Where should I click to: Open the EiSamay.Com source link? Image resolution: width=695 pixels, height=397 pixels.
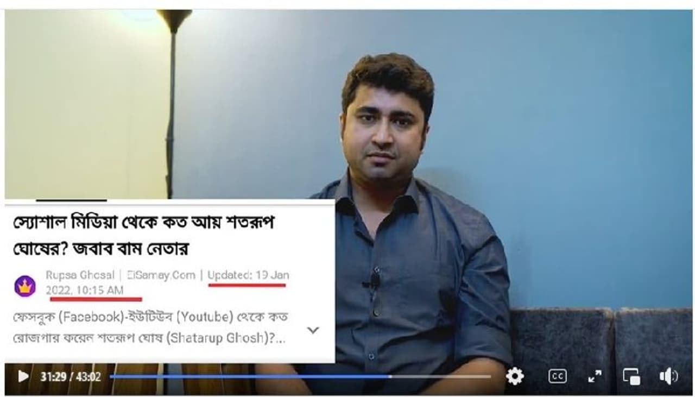(x=161, y=275)
